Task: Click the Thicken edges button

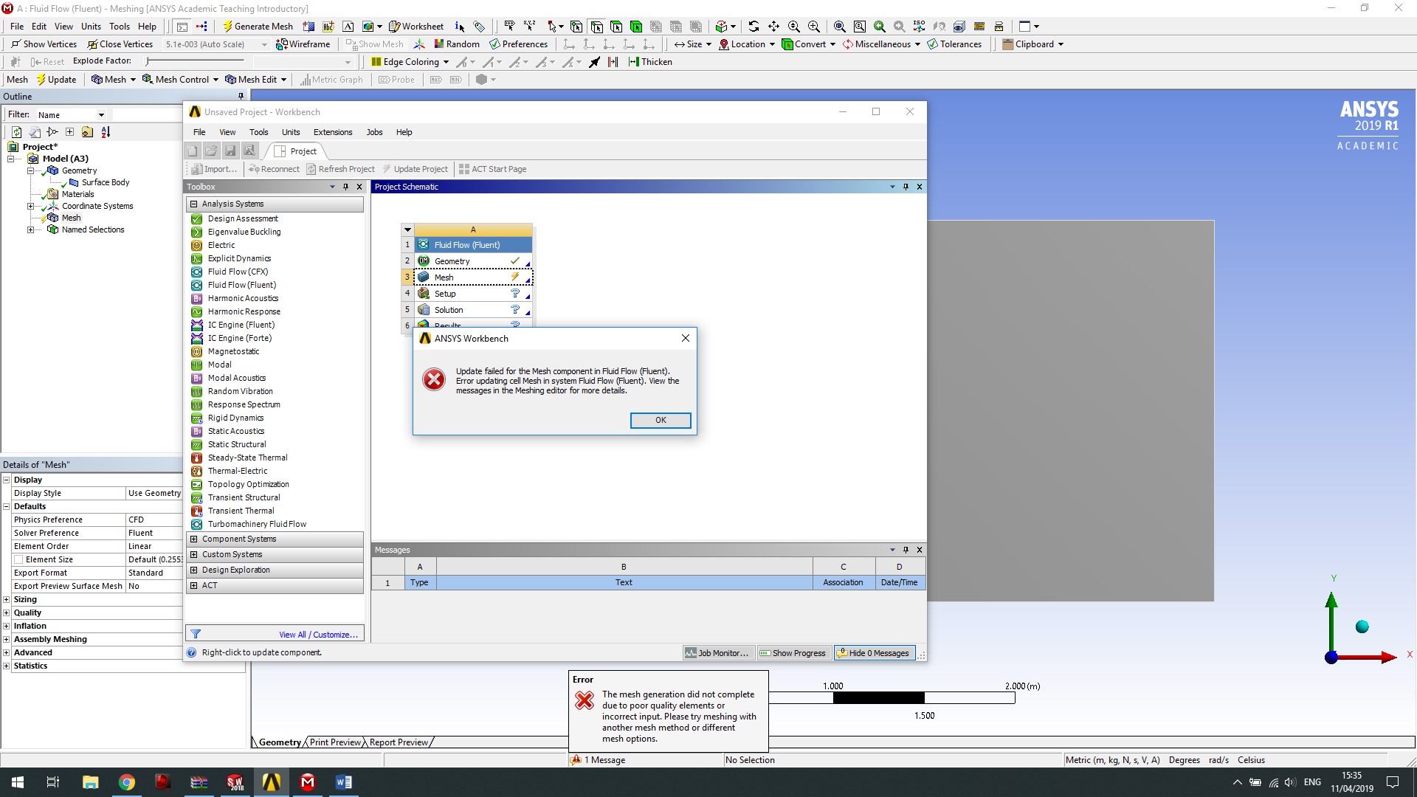Action: (x=650, y=62)
